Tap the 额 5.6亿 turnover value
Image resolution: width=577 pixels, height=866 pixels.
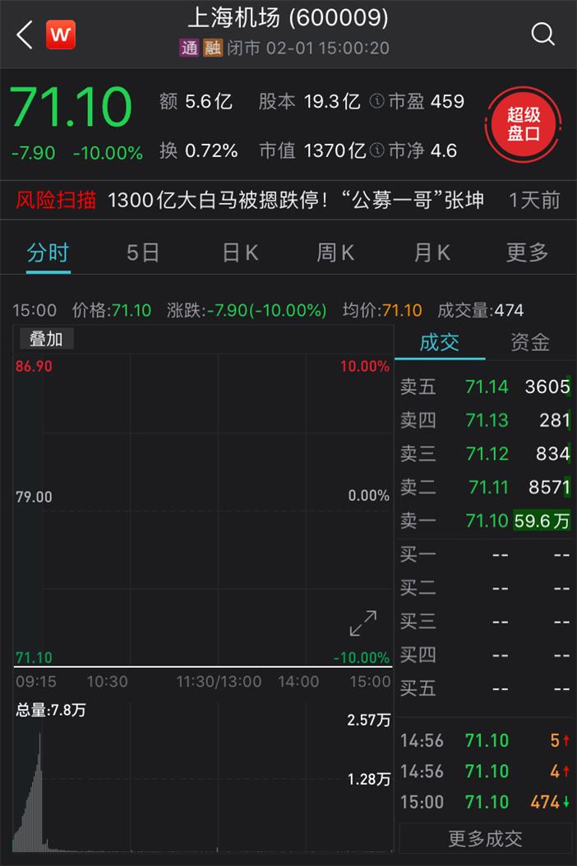click(x=196, y=102)
